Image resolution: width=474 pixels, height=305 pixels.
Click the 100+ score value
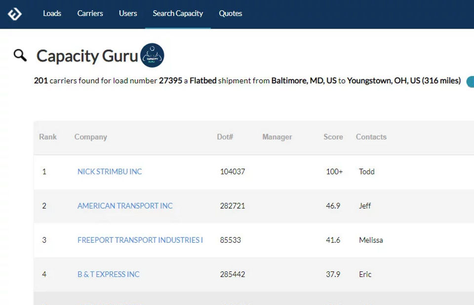coord(334,172)
